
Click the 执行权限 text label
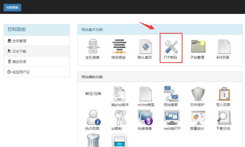click(92, 129)
